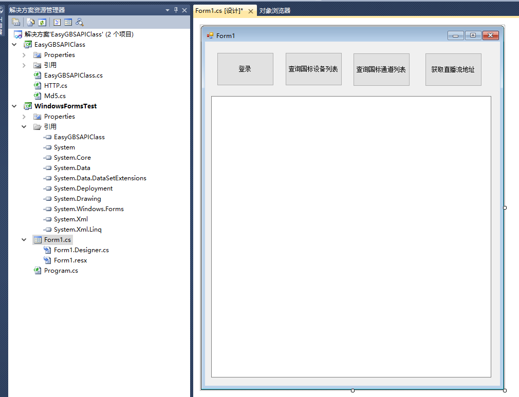Image resolution: width=519 pixels, height=397 pixels.
Task: Close the Form1.cs [设计] tab
Action: coord(251,11)
